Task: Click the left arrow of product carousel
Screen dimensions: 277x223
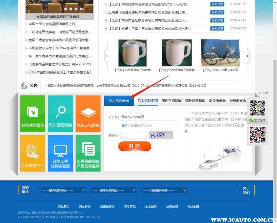Action: pyautogui.click(x=107, y=56)
